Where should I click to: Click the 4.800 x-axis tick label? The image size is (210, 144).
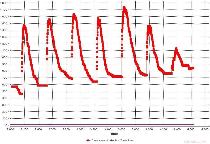(205, 130)
